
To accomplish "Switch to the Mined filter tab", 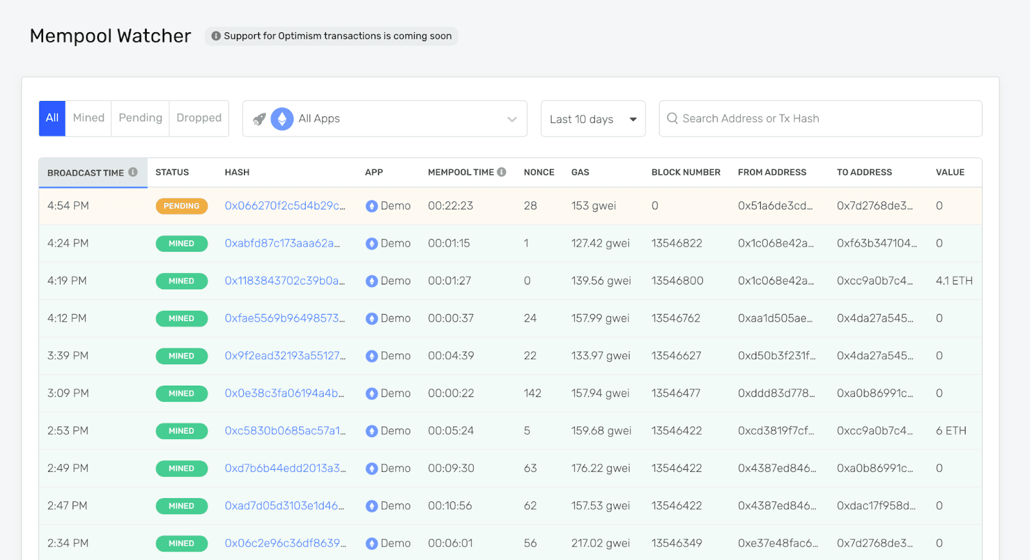I will [x=88, y=118].
